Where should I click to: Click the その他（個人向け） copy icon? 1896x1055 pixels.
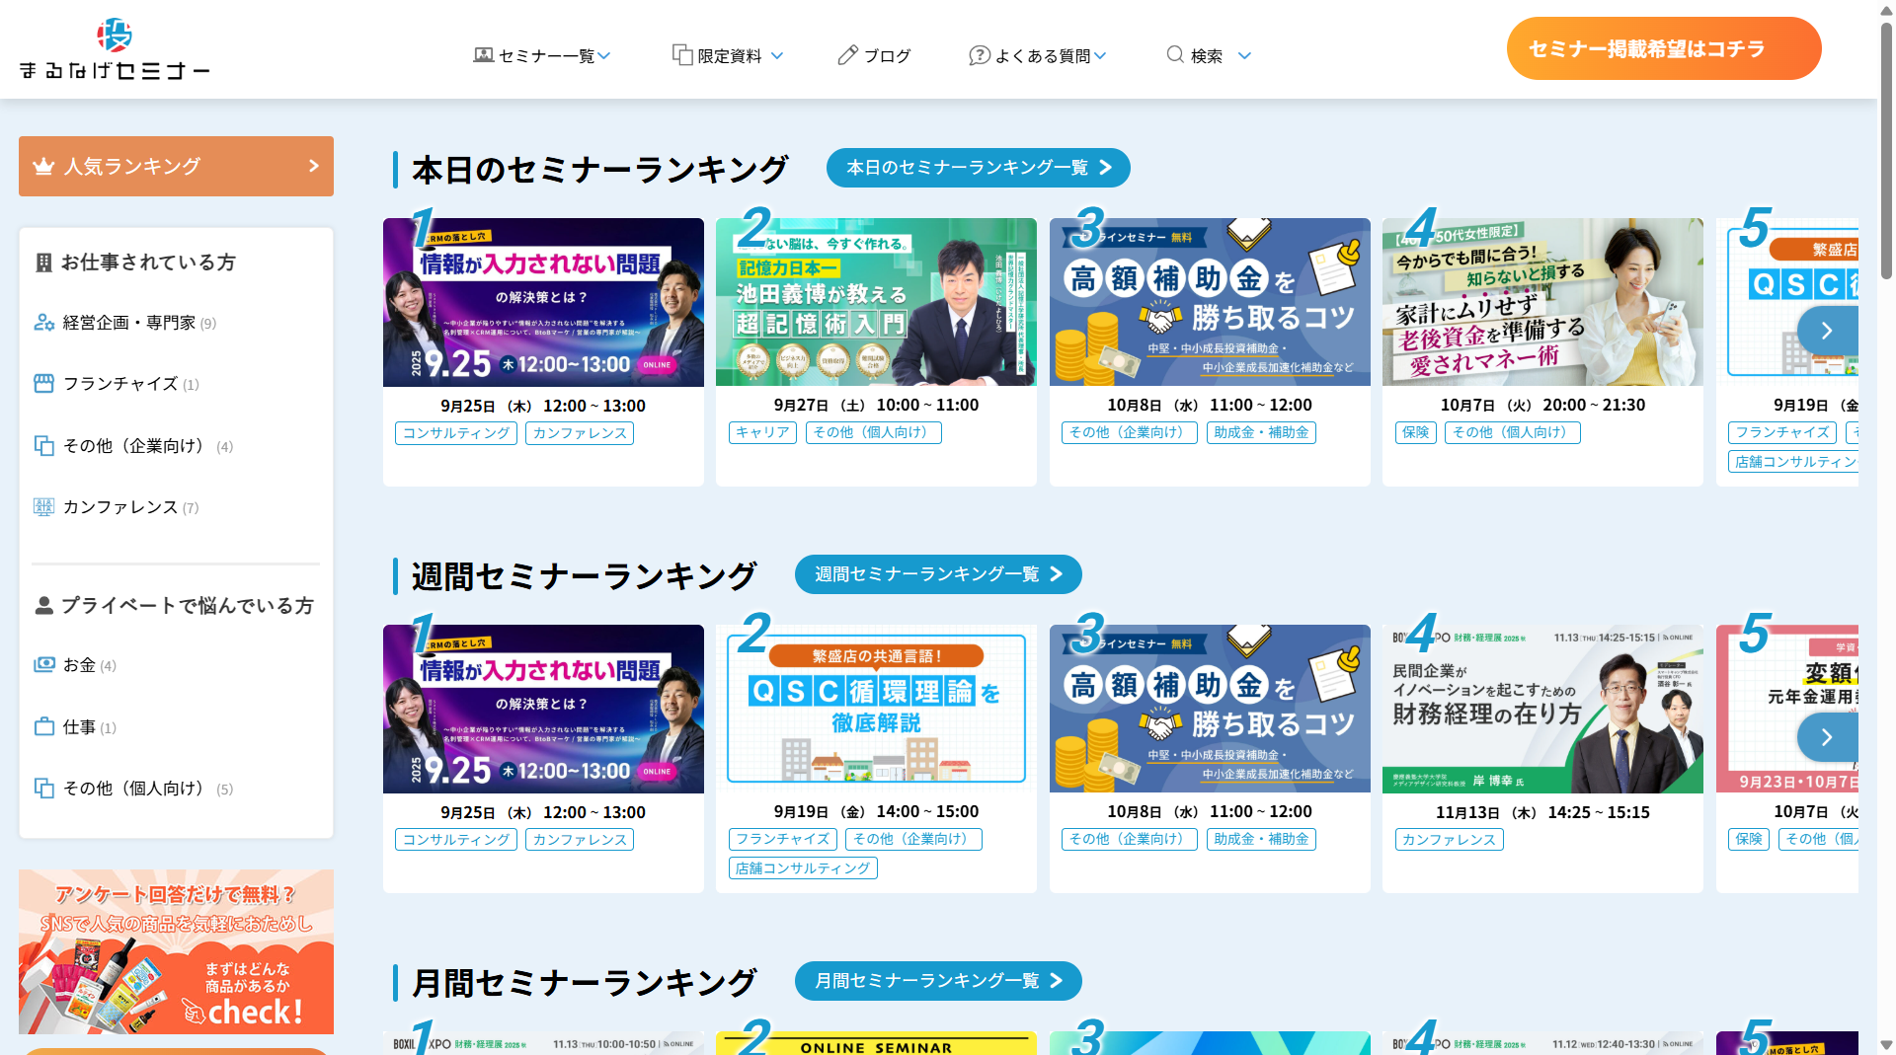(x=44, y=789)
